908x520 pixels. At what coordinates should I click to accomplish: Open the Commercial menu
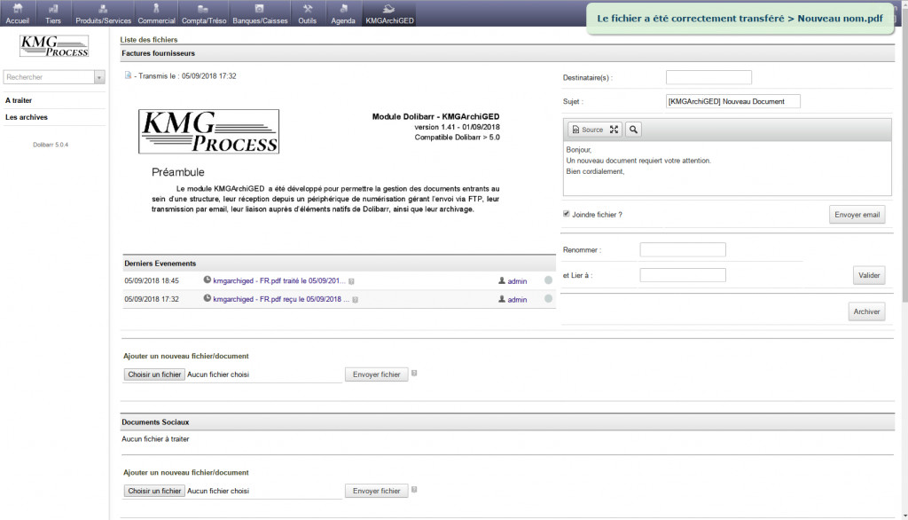point(156,13)
